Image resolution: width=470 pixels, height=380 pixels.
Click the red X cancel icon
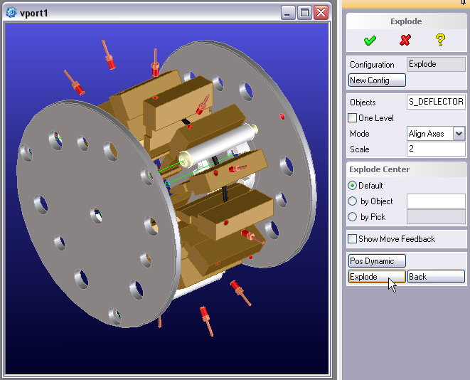[405, 41]
